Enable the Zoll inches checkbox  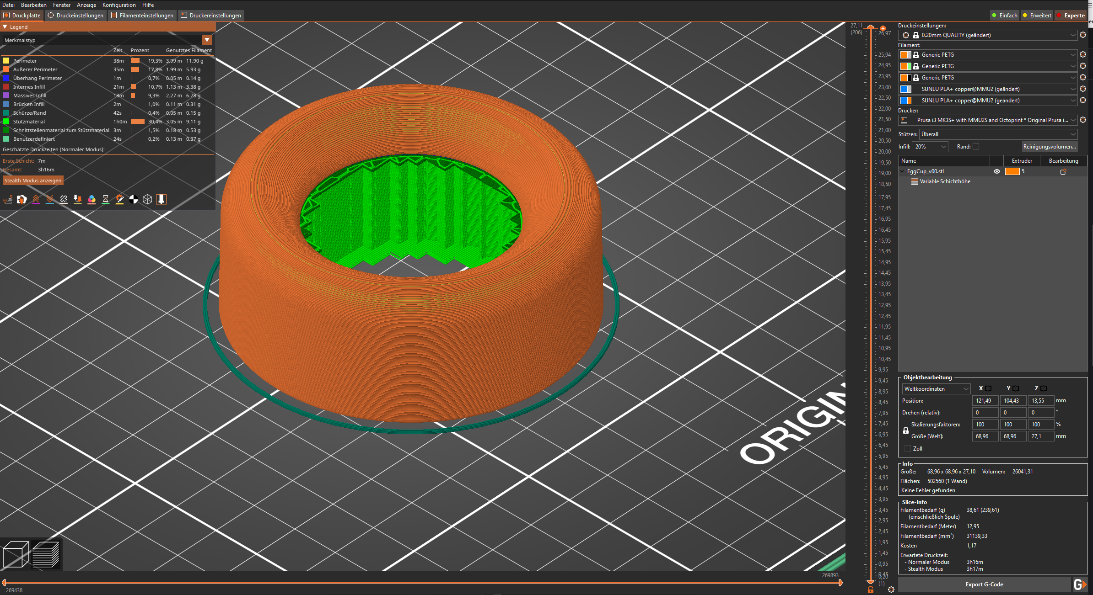tap(908, 449)
